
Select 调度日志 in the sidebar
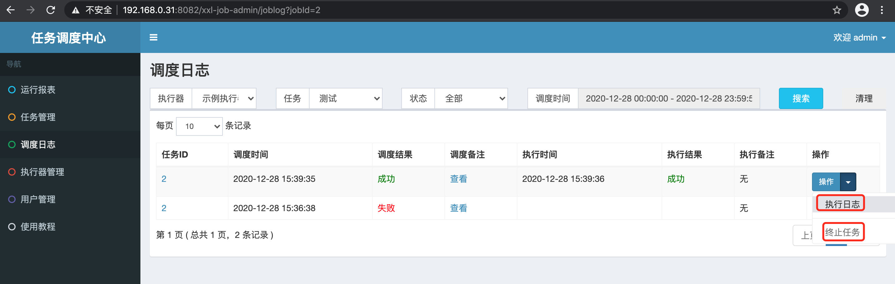point(70,144)
